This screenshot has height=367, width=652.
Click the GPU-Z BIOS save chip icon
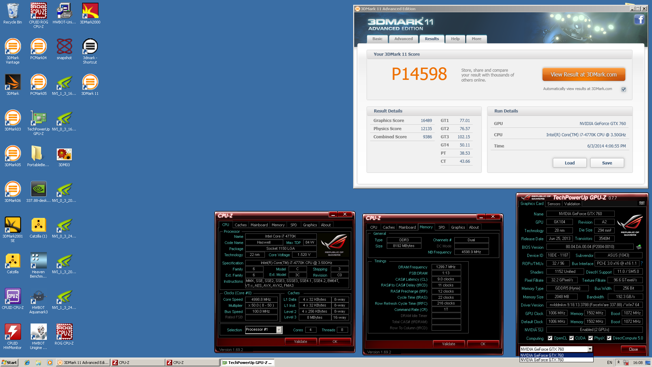click(x=639, y=247)
